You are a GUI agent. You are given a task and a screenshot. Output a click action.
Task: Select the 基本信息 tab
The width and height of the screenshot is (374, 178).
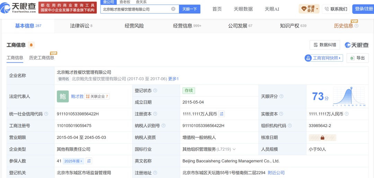(x=28, y=26)
